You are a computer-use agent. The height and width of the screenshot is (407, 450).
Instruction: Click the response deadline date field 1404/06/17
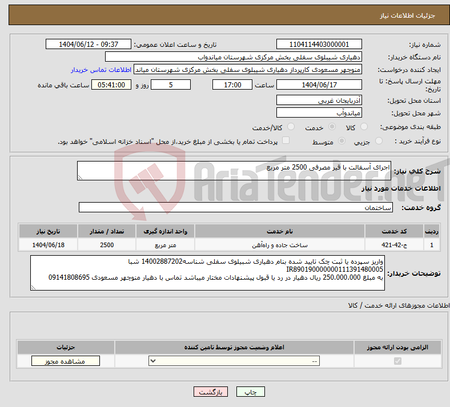319,84
